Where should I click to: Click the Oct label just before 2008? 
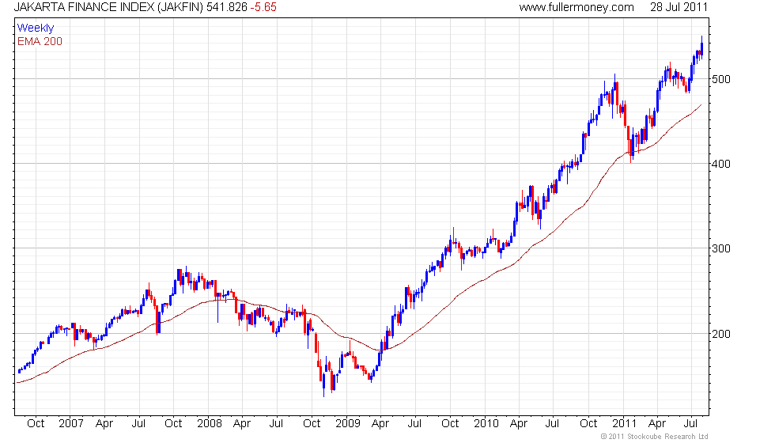pyautogui.click(x=173, y=424)
